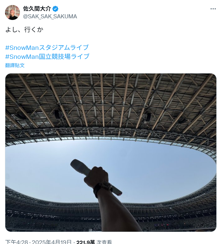Click 翻譯貼文 to translate the post

click(15, 65)
